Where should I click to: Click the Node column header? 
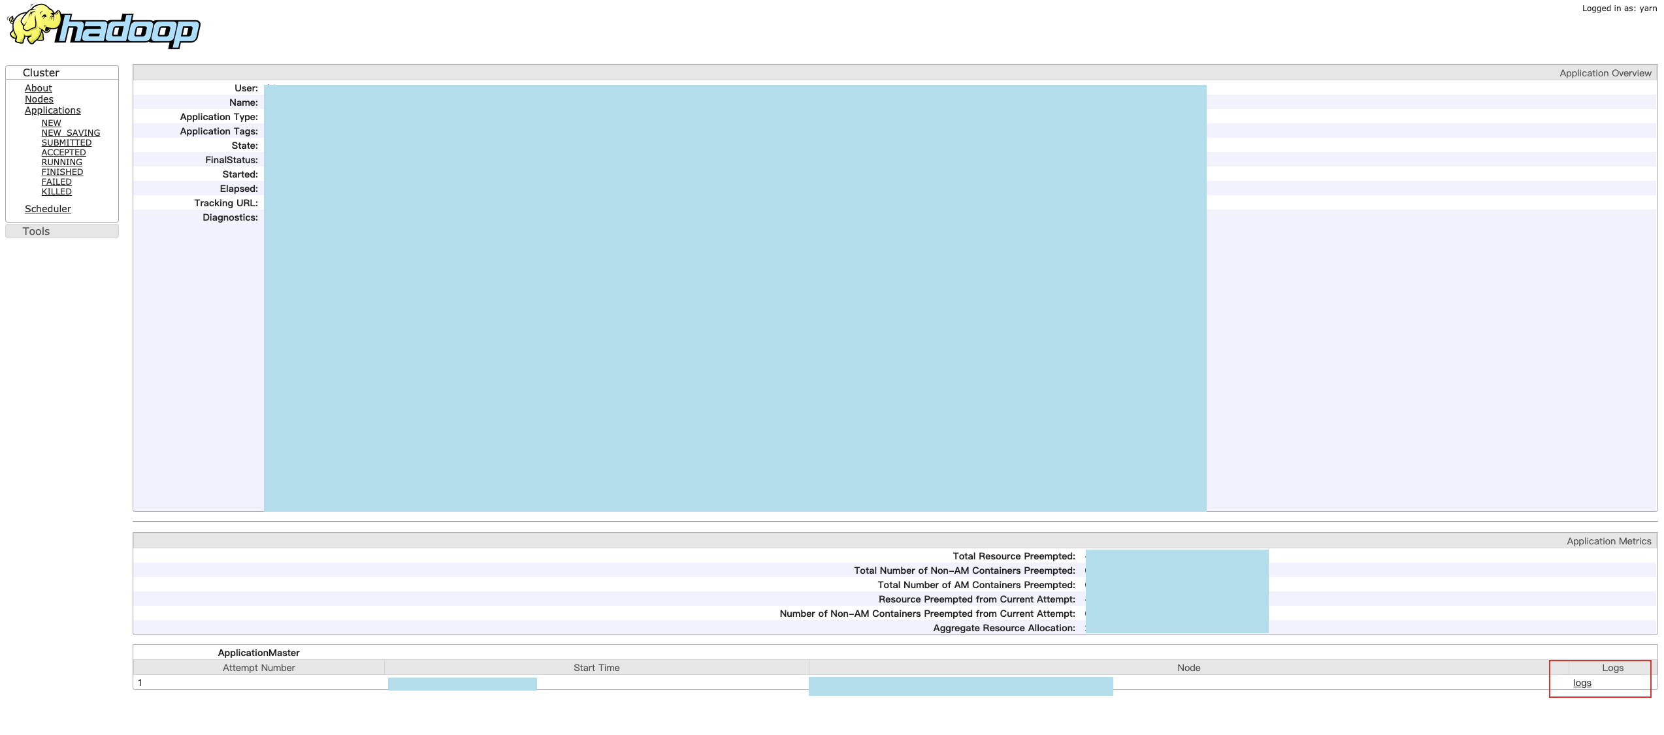1188,668
